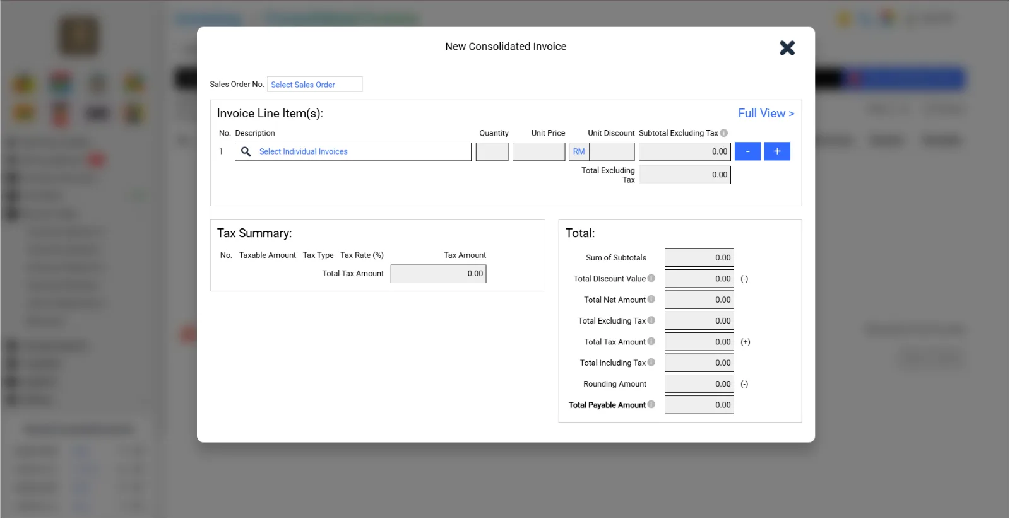Click the Tax Amount column header in Tax Summary
The image size is (1010, 519).
(465, 255)
